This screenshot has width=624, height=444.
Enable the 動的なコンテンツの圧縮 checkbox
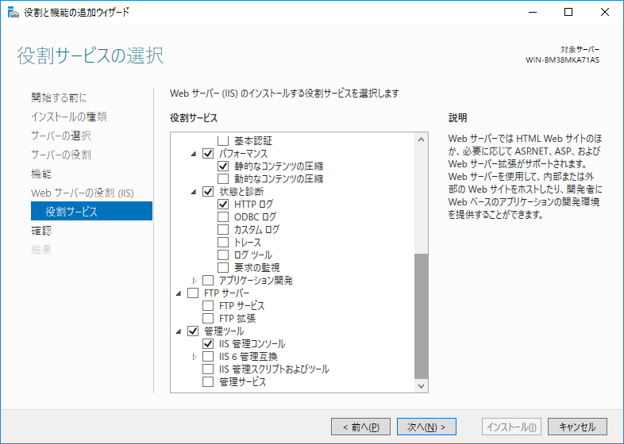point(223,179)
